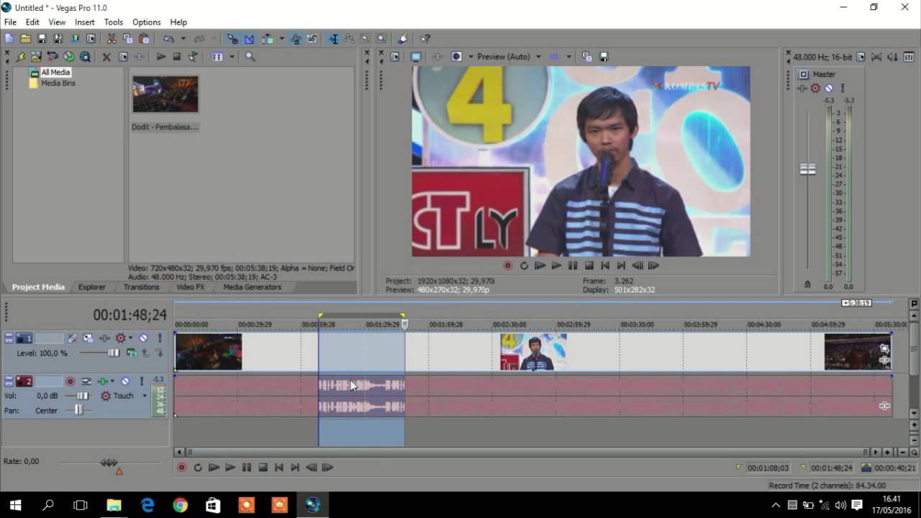
Task: Toggle Mute on audio track 2
Action: (125, 381)
